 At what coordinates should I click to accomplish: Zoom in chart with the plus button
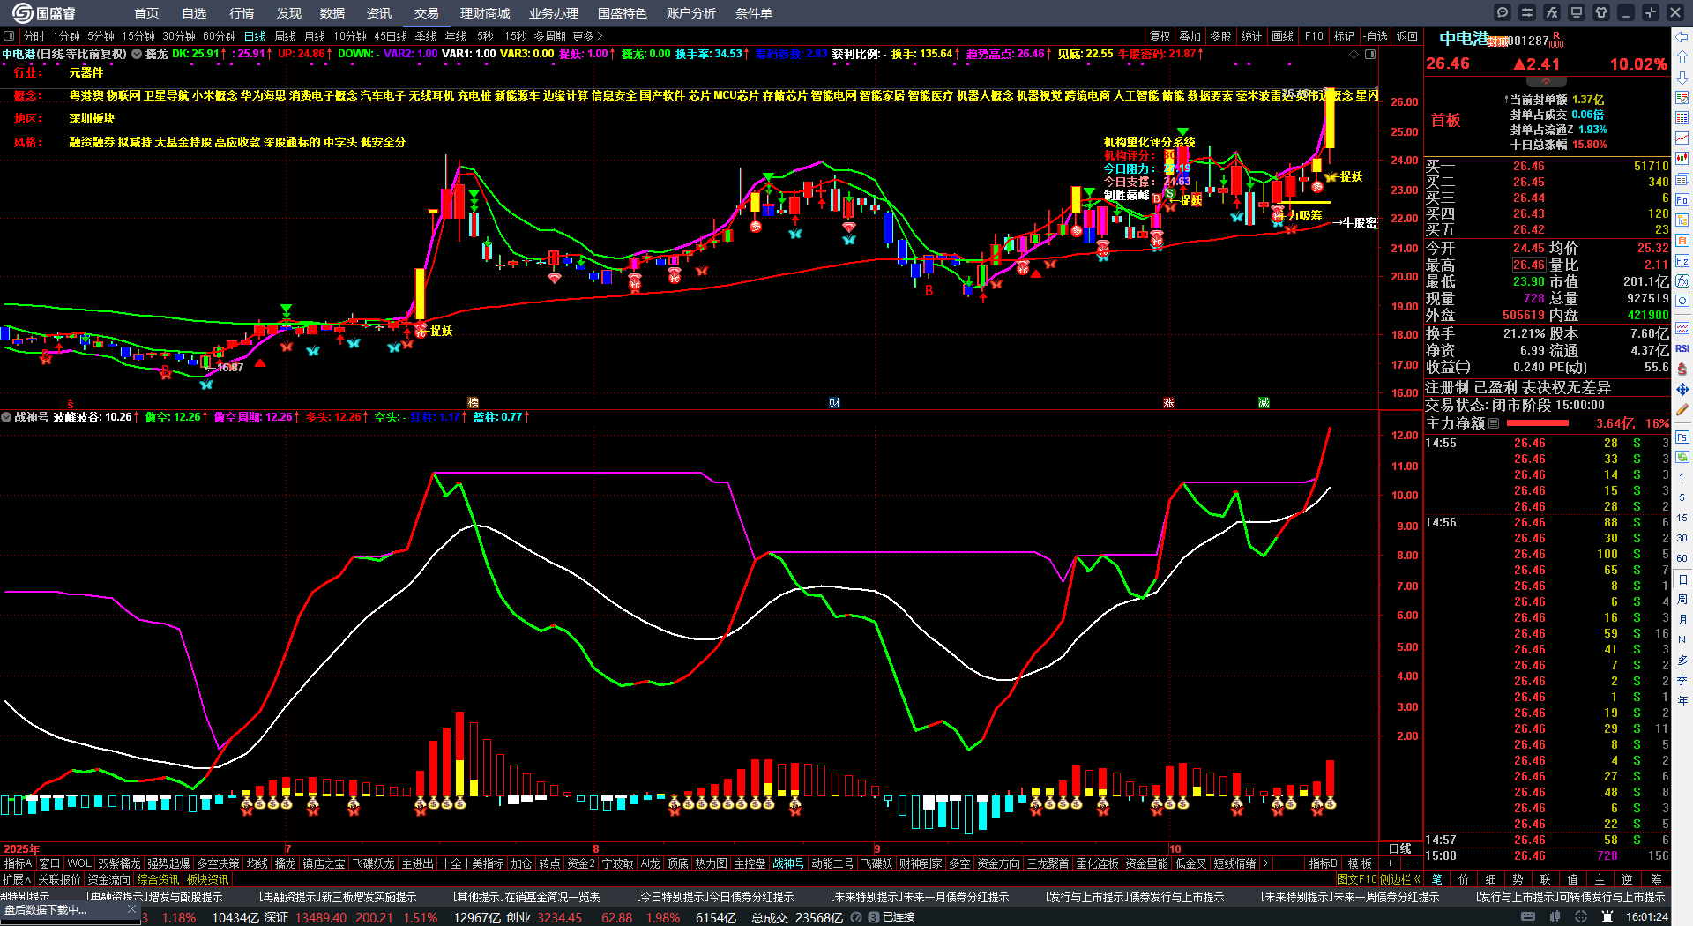point(1391,864)
